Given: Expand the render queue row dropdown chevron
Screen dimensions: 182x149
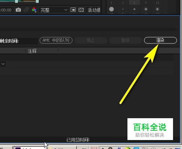Looking at the screenshot, I should pos(3,64).
